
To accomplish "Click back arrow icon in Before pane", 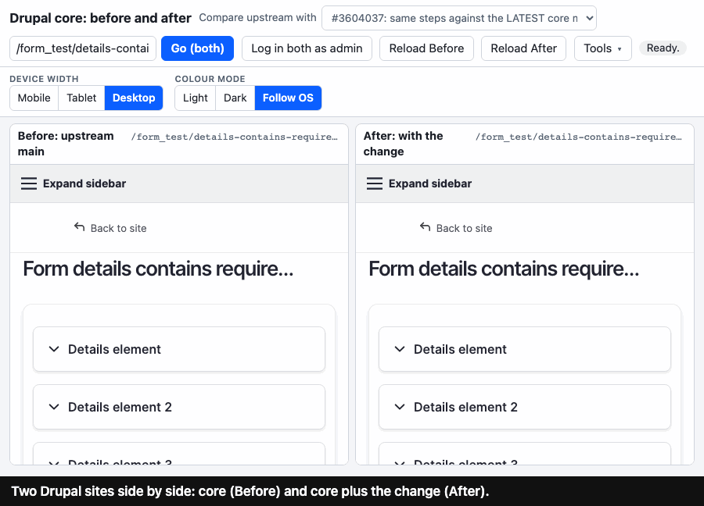I will (80, 227).
